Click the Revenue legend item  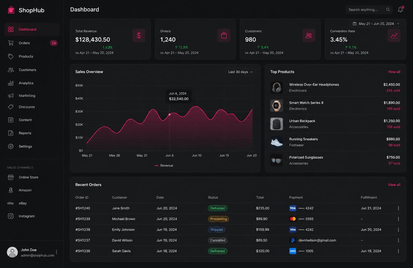(x=164, y=166)
